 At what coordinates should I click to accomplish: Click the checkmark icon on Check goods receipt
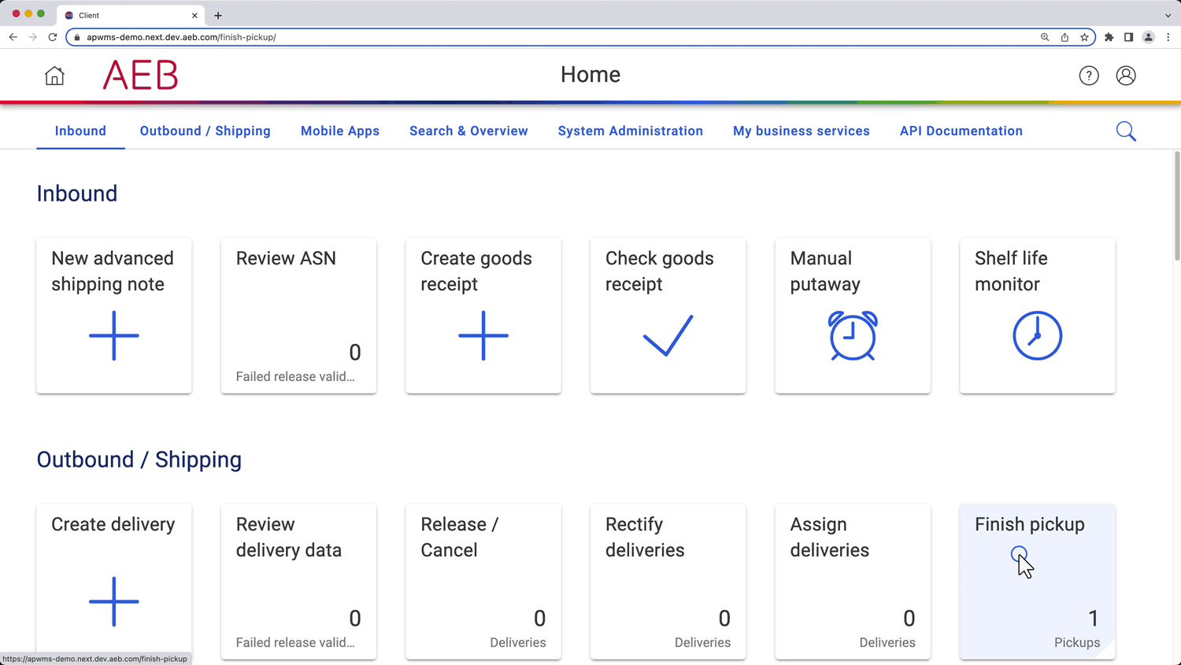pyautogui.click(x=667, y=336)
